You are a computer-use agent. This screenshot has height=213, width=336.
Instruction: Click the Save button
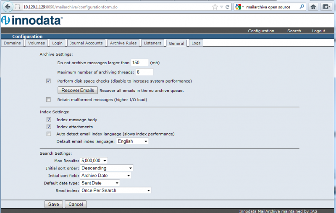click(54, 204)
